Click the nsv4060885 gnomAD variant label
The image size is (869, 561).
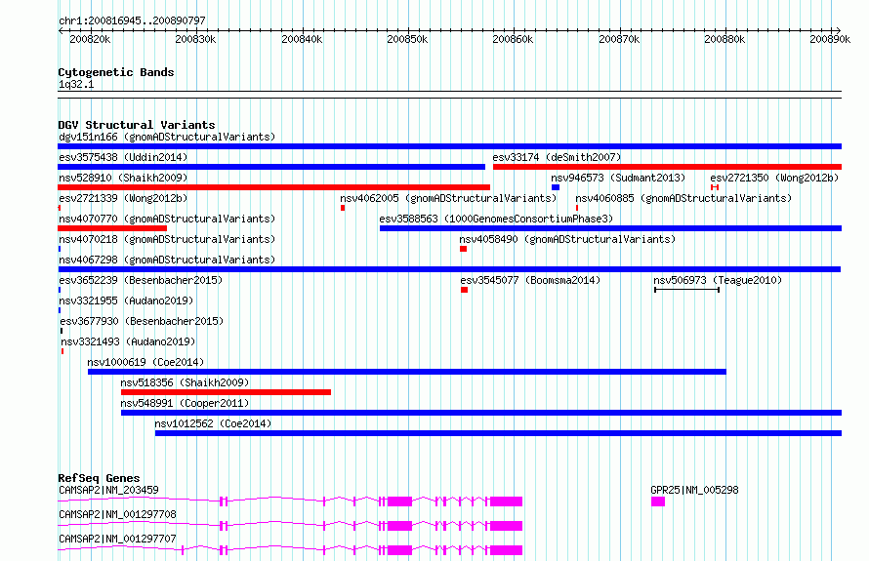coord(683,198)
